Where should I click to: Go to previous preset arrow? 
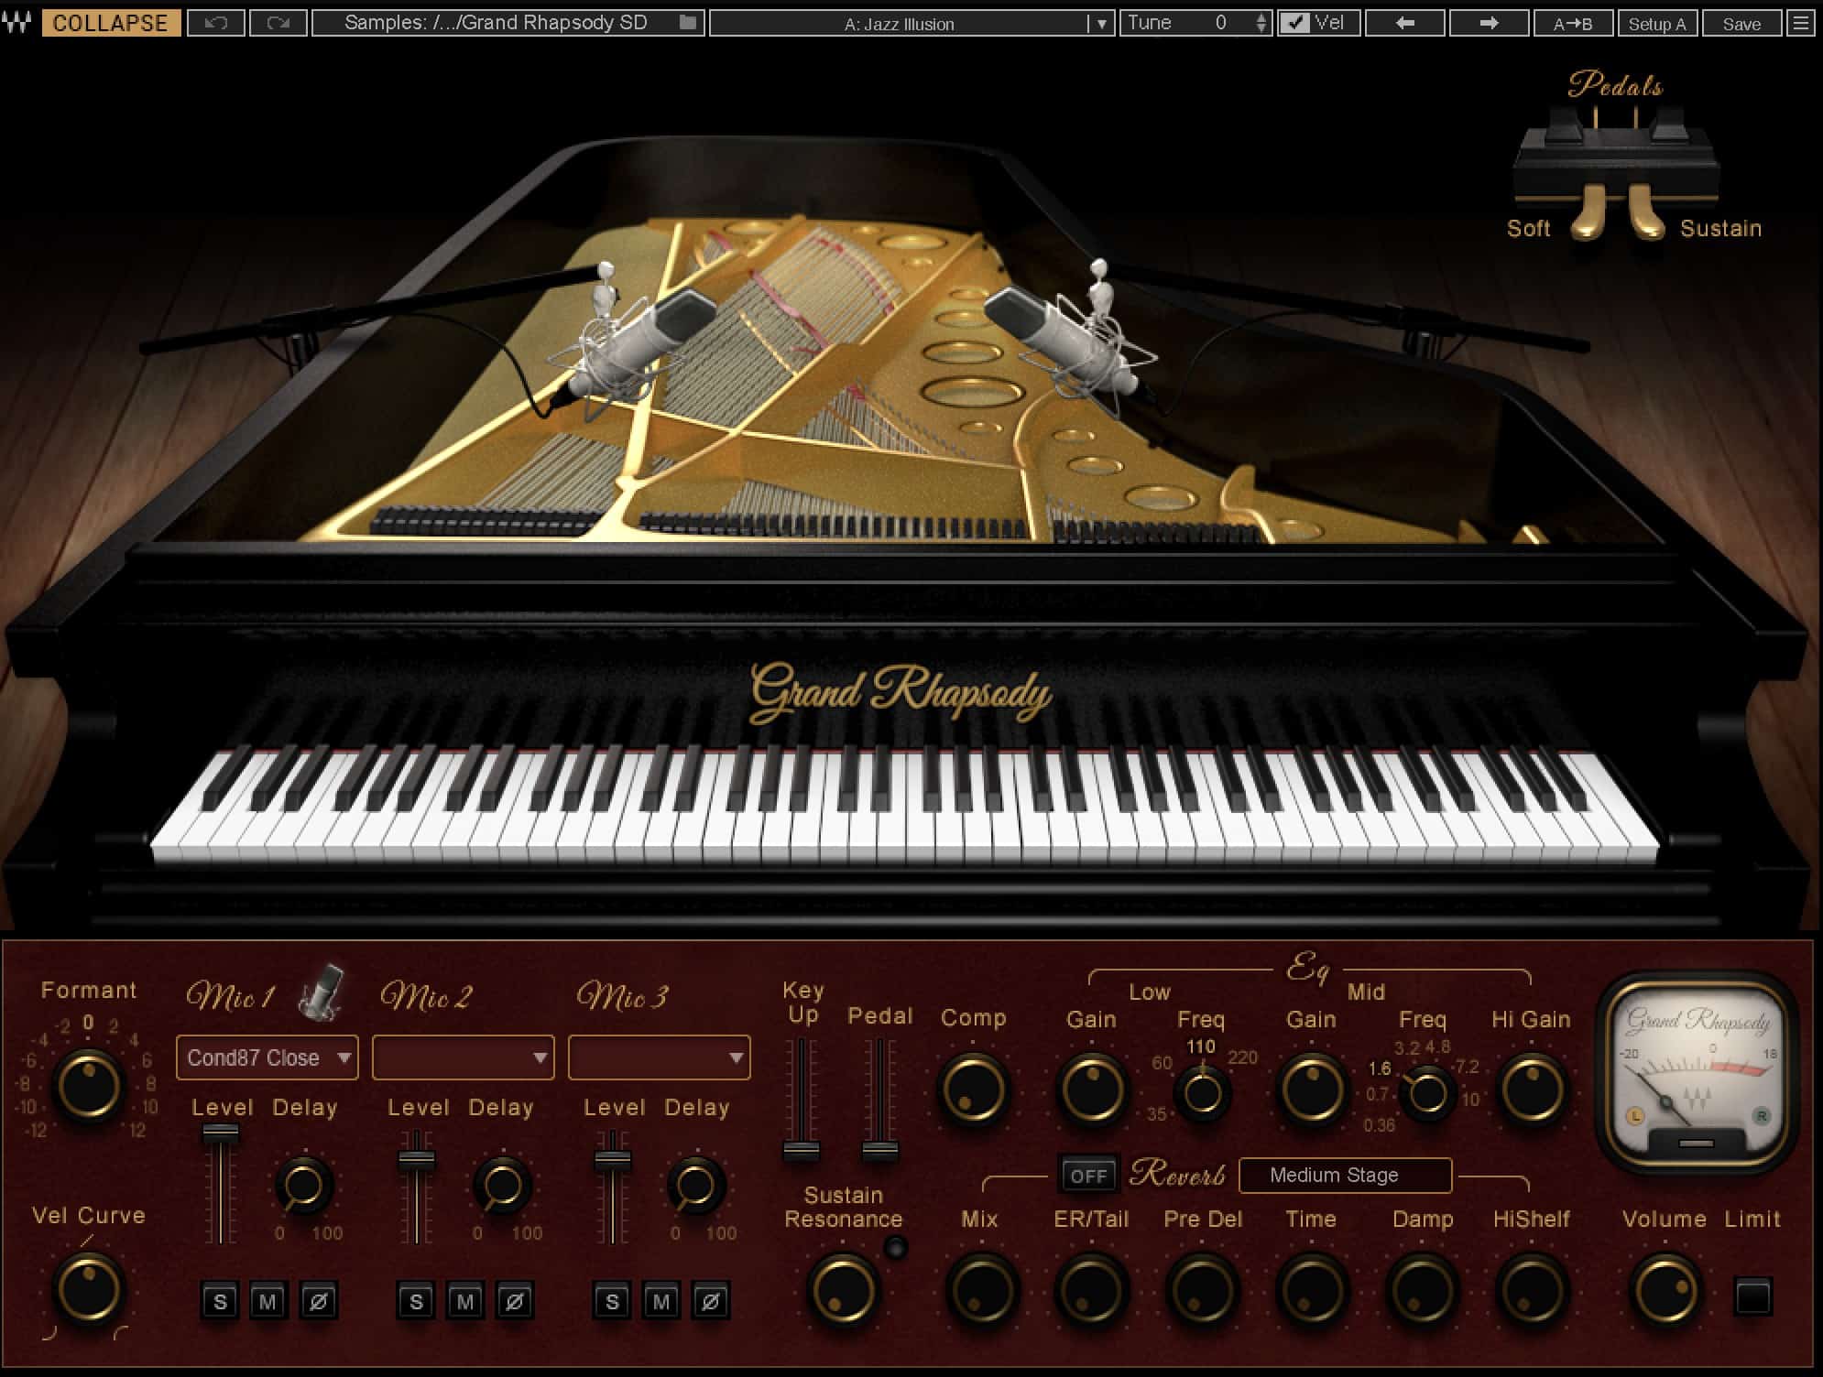pos(1404,23)
